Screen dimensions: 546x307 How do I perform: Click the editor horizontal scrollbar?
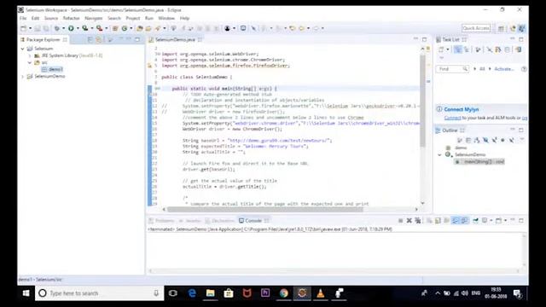click(x=264, y=210)
